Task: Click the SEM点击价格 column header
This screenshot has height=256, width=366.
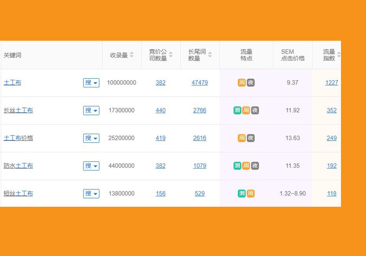Action: pos(293,55)
